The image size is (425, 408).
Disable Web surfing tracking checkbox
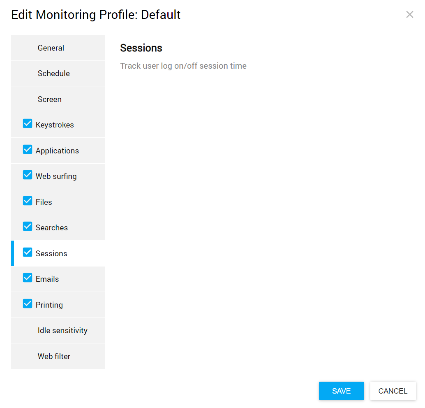[28, 175]
